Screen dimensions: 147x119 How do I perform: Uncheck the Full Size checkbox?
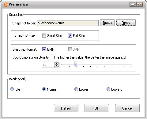70,36
